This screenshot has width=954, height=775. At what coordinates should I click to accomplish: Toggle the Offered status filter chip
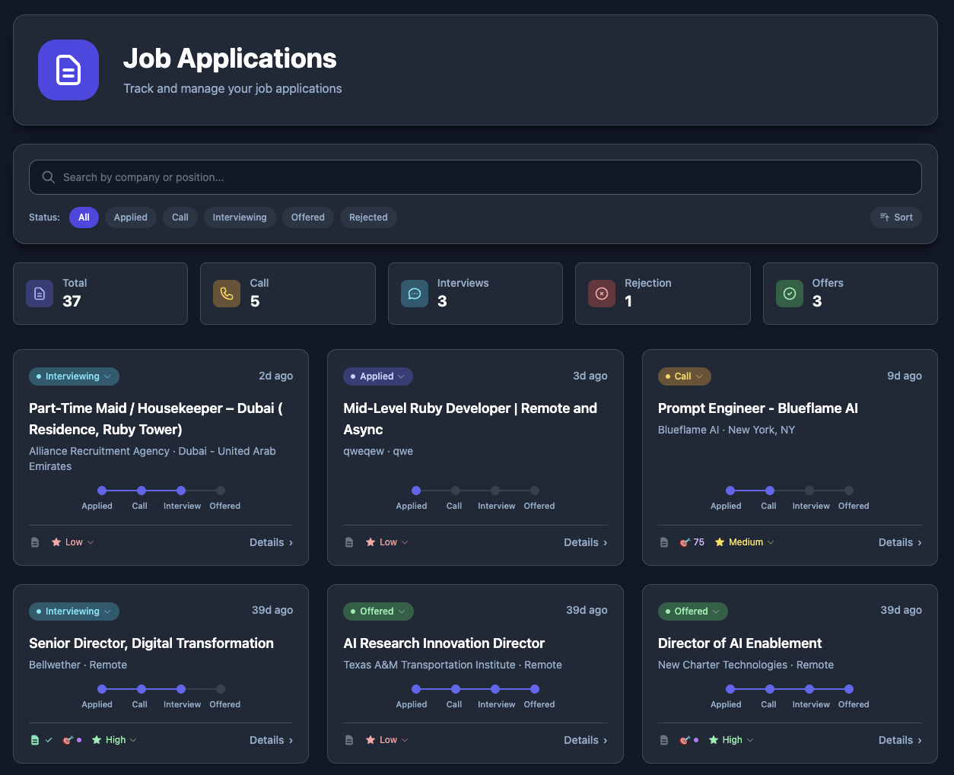click(x=307, y=217)
